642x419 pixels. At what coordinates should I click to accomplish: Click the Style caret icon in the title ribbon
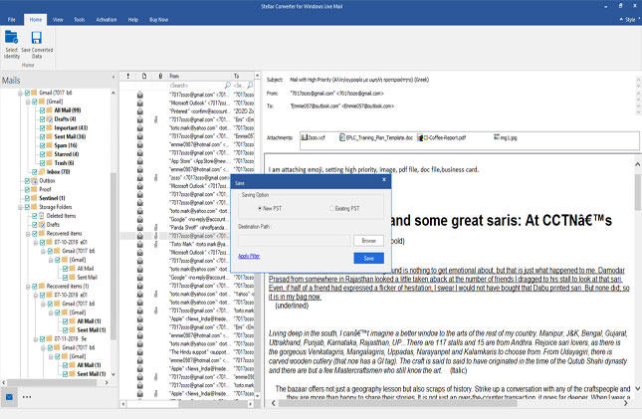coord(621,19)
